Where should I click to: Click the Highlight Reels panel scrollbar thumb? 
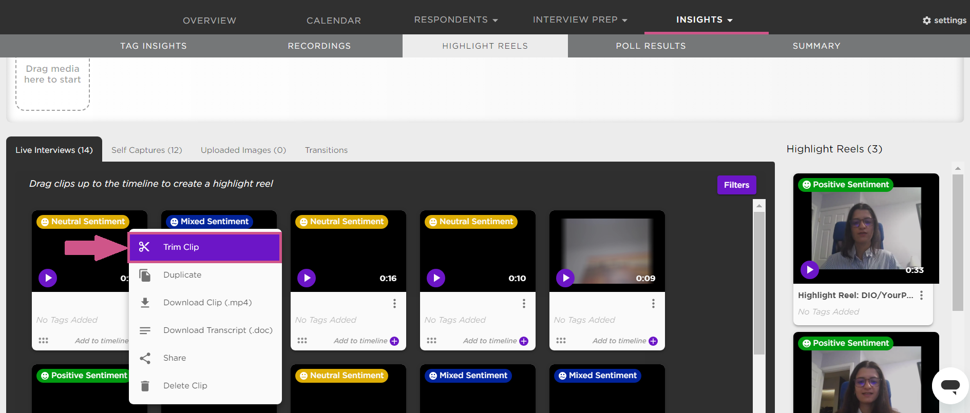pyautogui.click(x=958, y=243)
